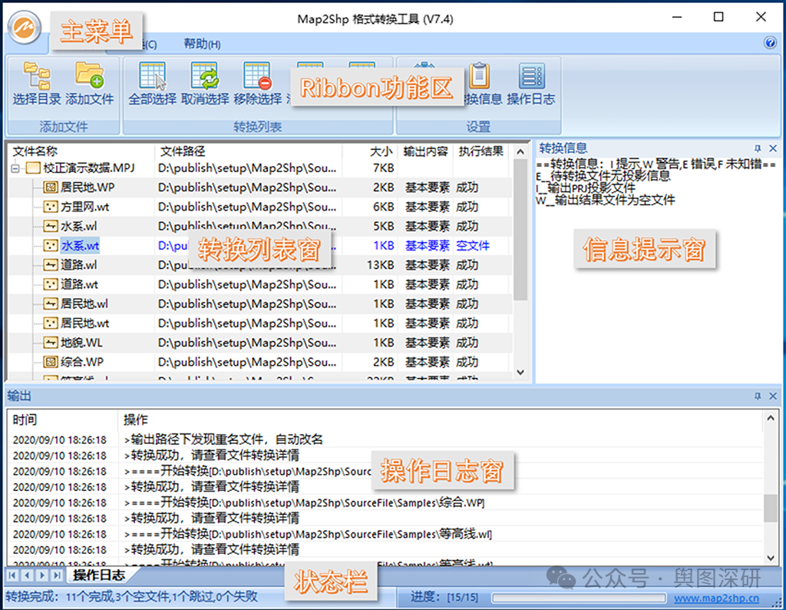
Task: Go to next log tab
Action: [x=43, y=575]
